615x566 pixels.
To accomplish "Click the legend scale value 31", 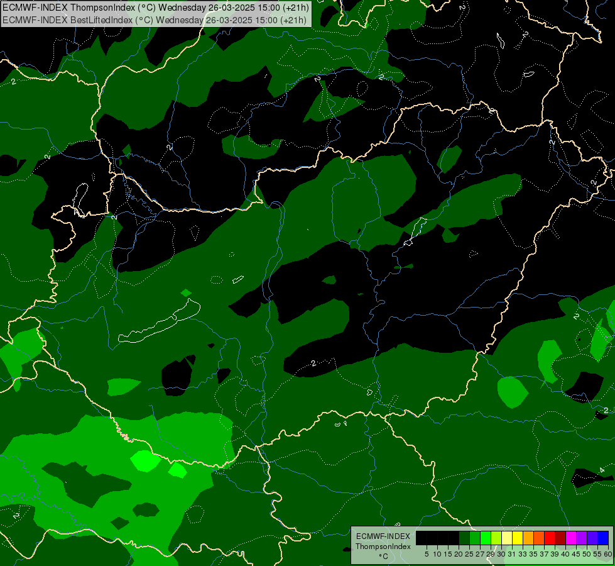I will tap(512, 554).
